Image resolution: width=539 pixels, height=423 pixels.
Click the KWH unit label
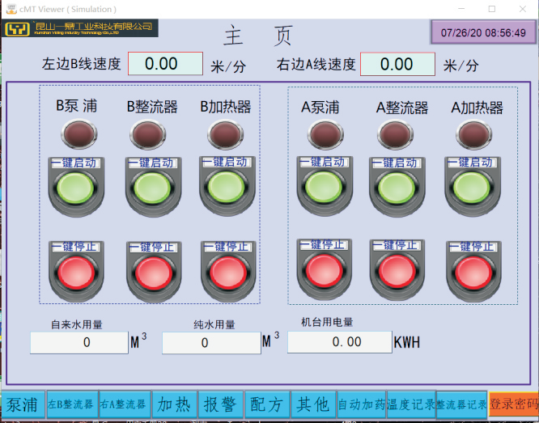(x=407, y=343)
